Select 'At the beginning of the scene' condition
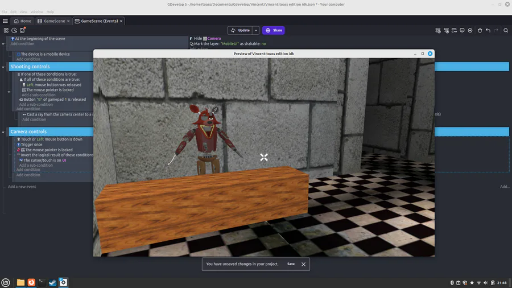This screenshot has width=512, height=288. pyautogui.click(x=38, y=39)
